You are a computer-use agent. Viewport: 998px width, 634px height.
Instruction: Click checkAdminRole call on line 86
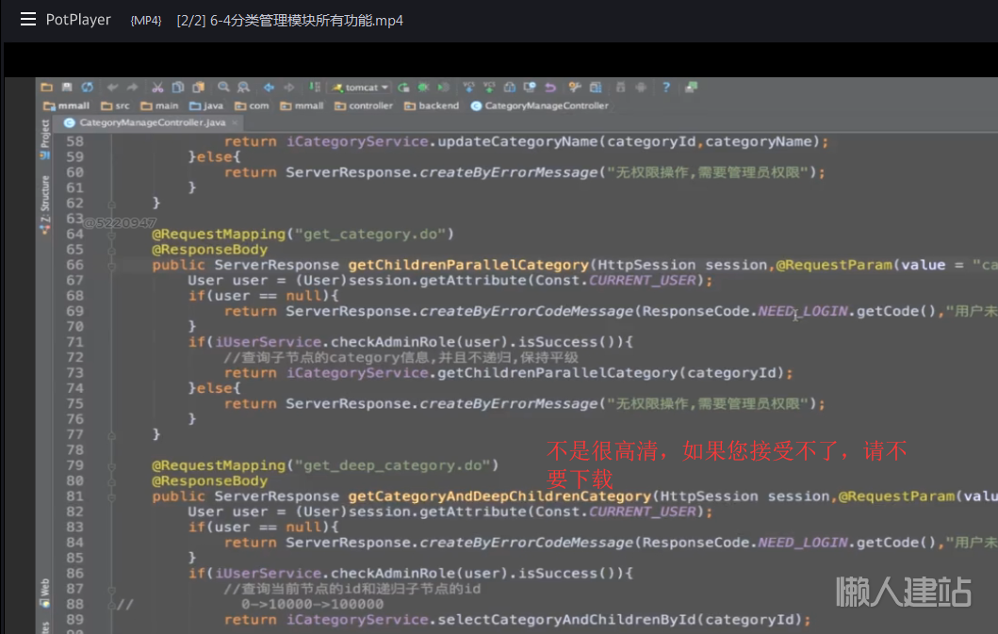pos(393,573)
